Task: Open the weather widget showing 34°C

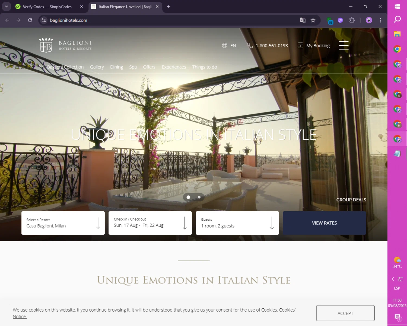Action: point(397,262)
